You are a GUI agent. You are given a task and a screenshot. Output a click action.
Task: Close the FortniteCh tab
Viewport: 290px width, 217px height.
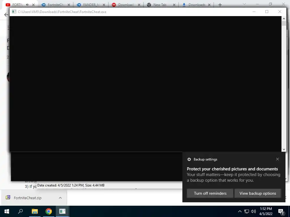(69, 5)
